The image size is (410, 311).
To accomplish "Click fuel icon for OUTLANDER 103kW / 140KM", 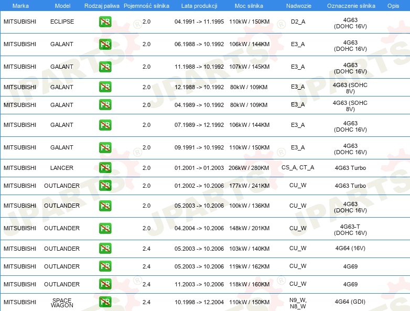I will tap(105, 249).
